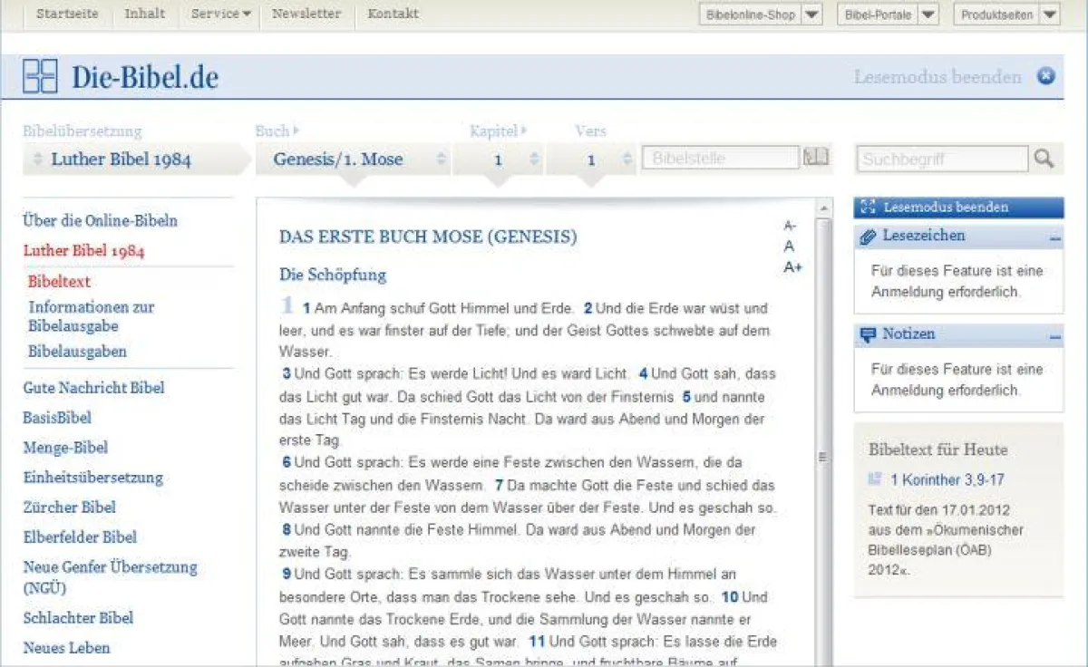Open today's text 1 Korinther 3,9-17
1088x667 pixels.
tap(947, 479)
